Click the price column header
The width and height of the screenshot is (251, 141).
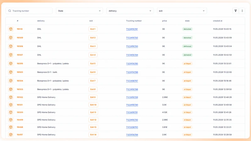(x=164, y=21)
